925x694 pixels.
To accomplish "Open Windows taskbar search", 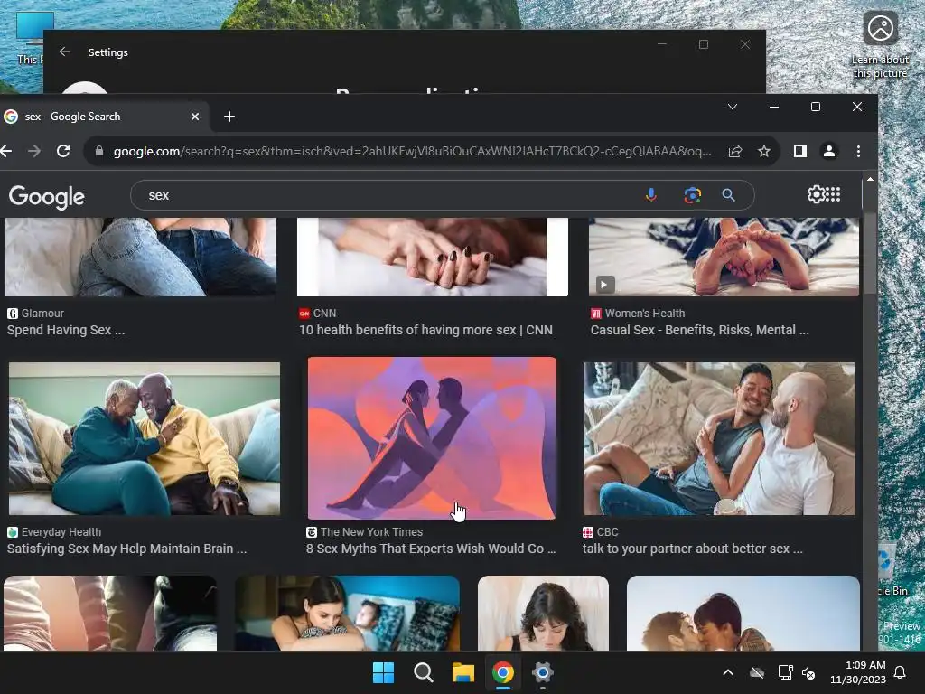I will [423, 672].
